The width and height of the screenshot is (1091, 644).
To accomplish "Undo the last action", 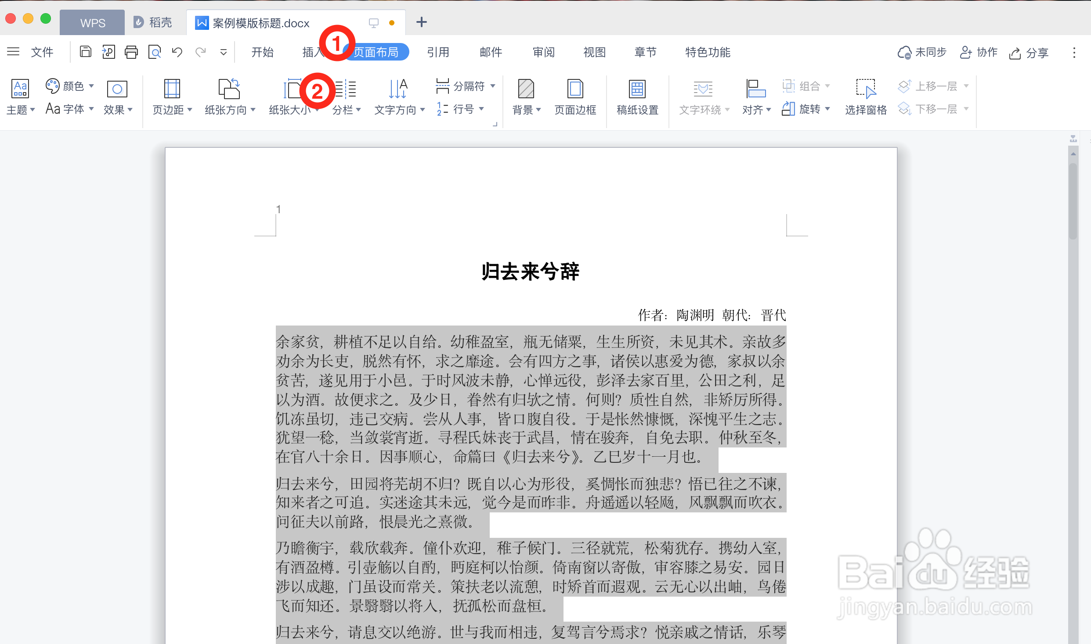I will [x=177, y=52].
